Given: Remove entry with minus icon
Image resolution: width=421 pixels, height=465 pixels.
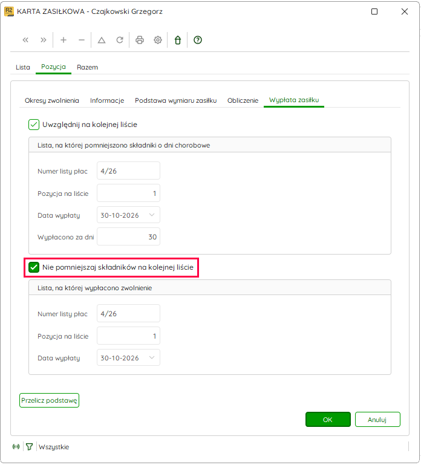Looking at the screenshot, I should pyautogui.click(x=81, y=40).
